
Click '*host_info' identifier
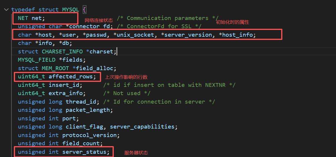[x=236, y=35]
